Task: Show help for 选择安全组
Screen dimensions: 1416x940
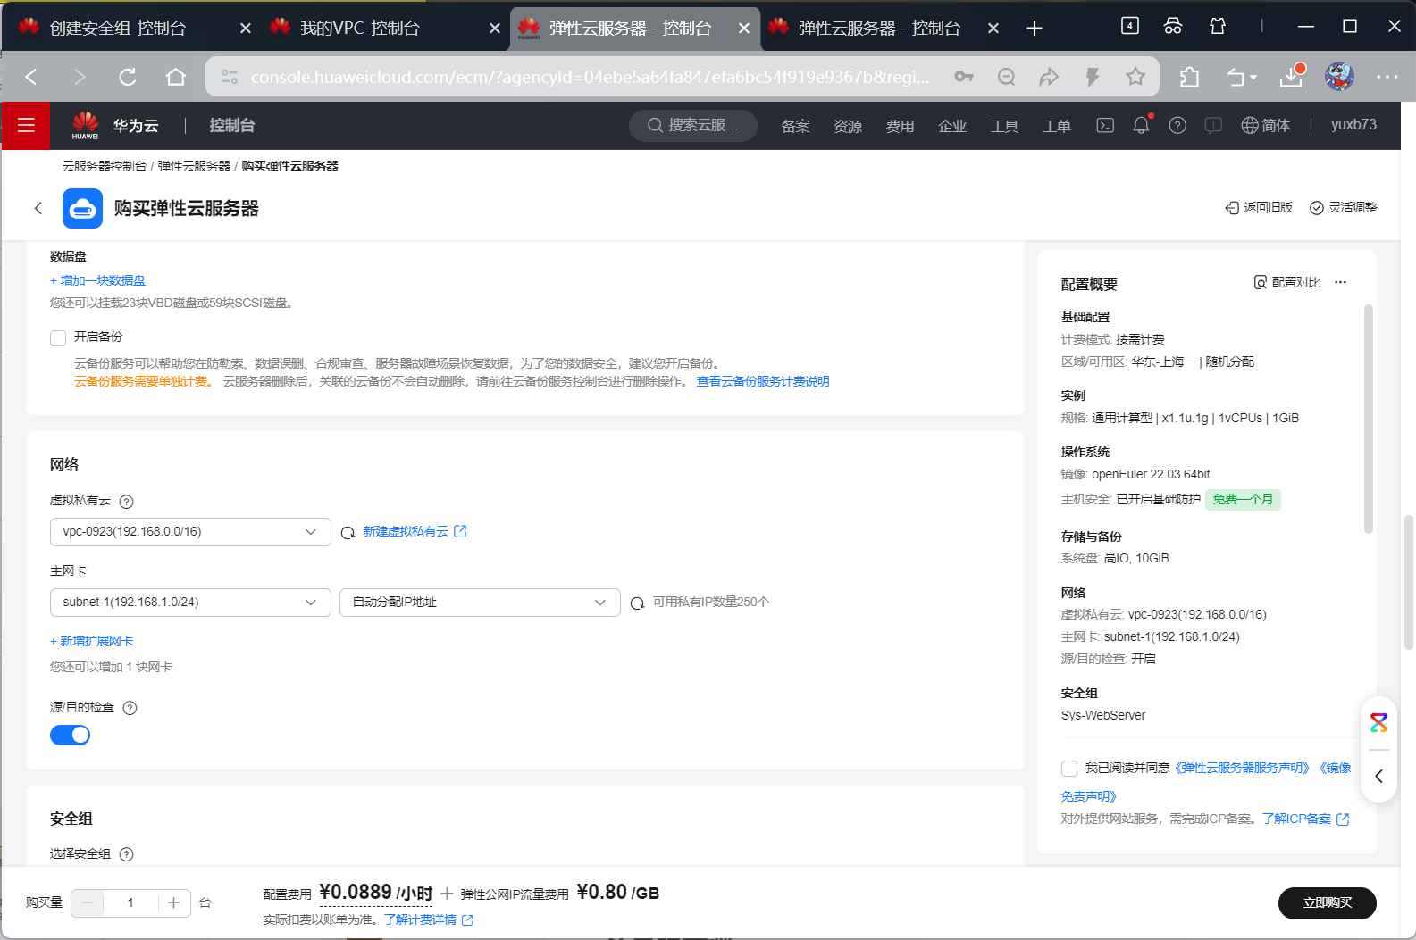Action: (x=126, y=854)
